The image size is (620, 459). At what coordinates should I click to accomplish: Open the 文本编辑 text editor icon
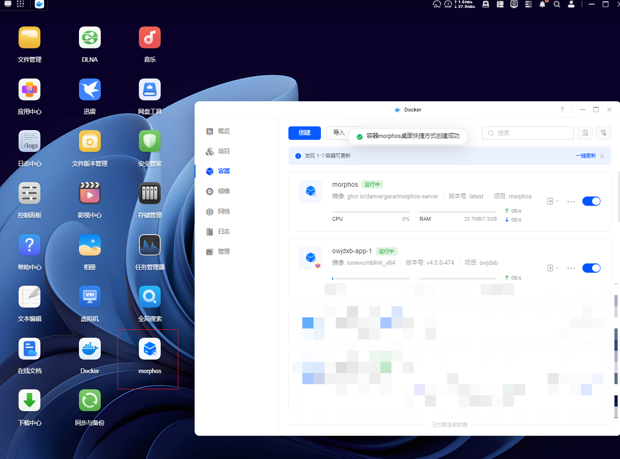(29, 297)
